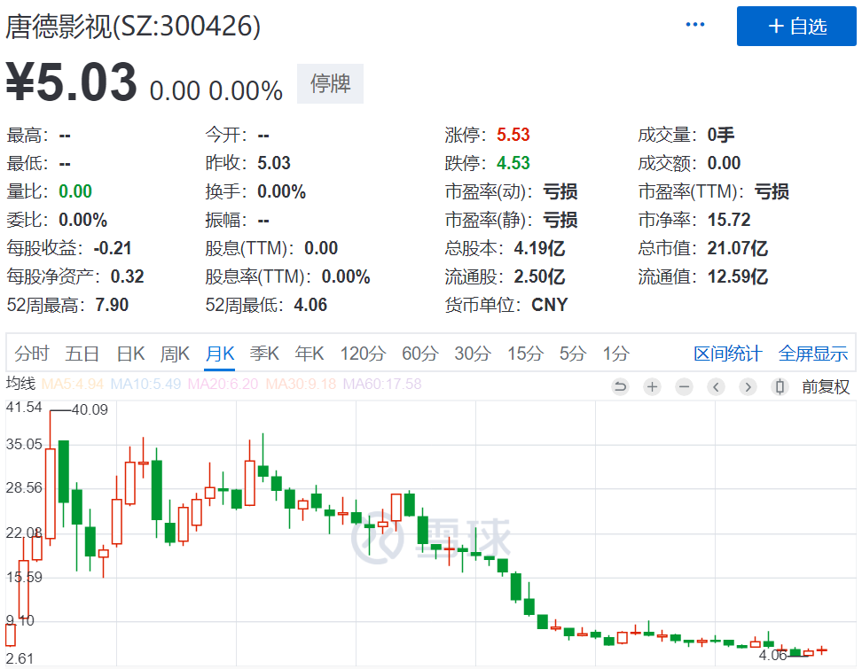The image size is (862, 669).
Task: Open the more options ellipsis icon
Action: [694, 24]
